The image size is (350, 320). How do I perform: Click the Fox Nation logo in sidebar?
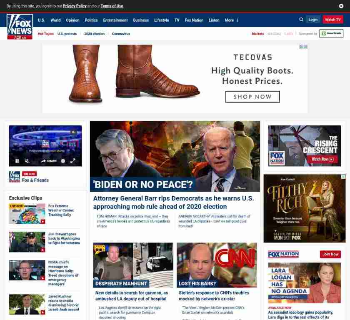pos(283,254)
